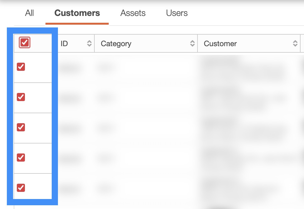
Task: Go to the Users tab
Action: (177, 13)
